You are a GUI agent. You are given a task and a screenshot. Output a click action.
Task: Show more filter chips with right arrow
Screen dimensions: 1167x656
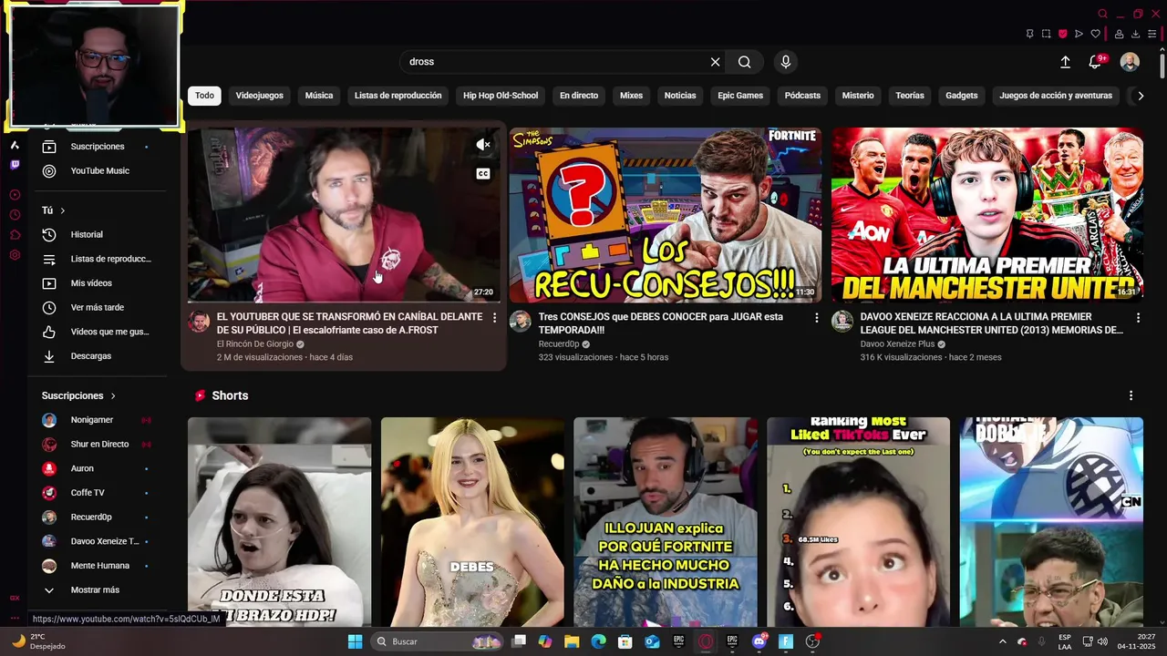[x=1140, y=96]
